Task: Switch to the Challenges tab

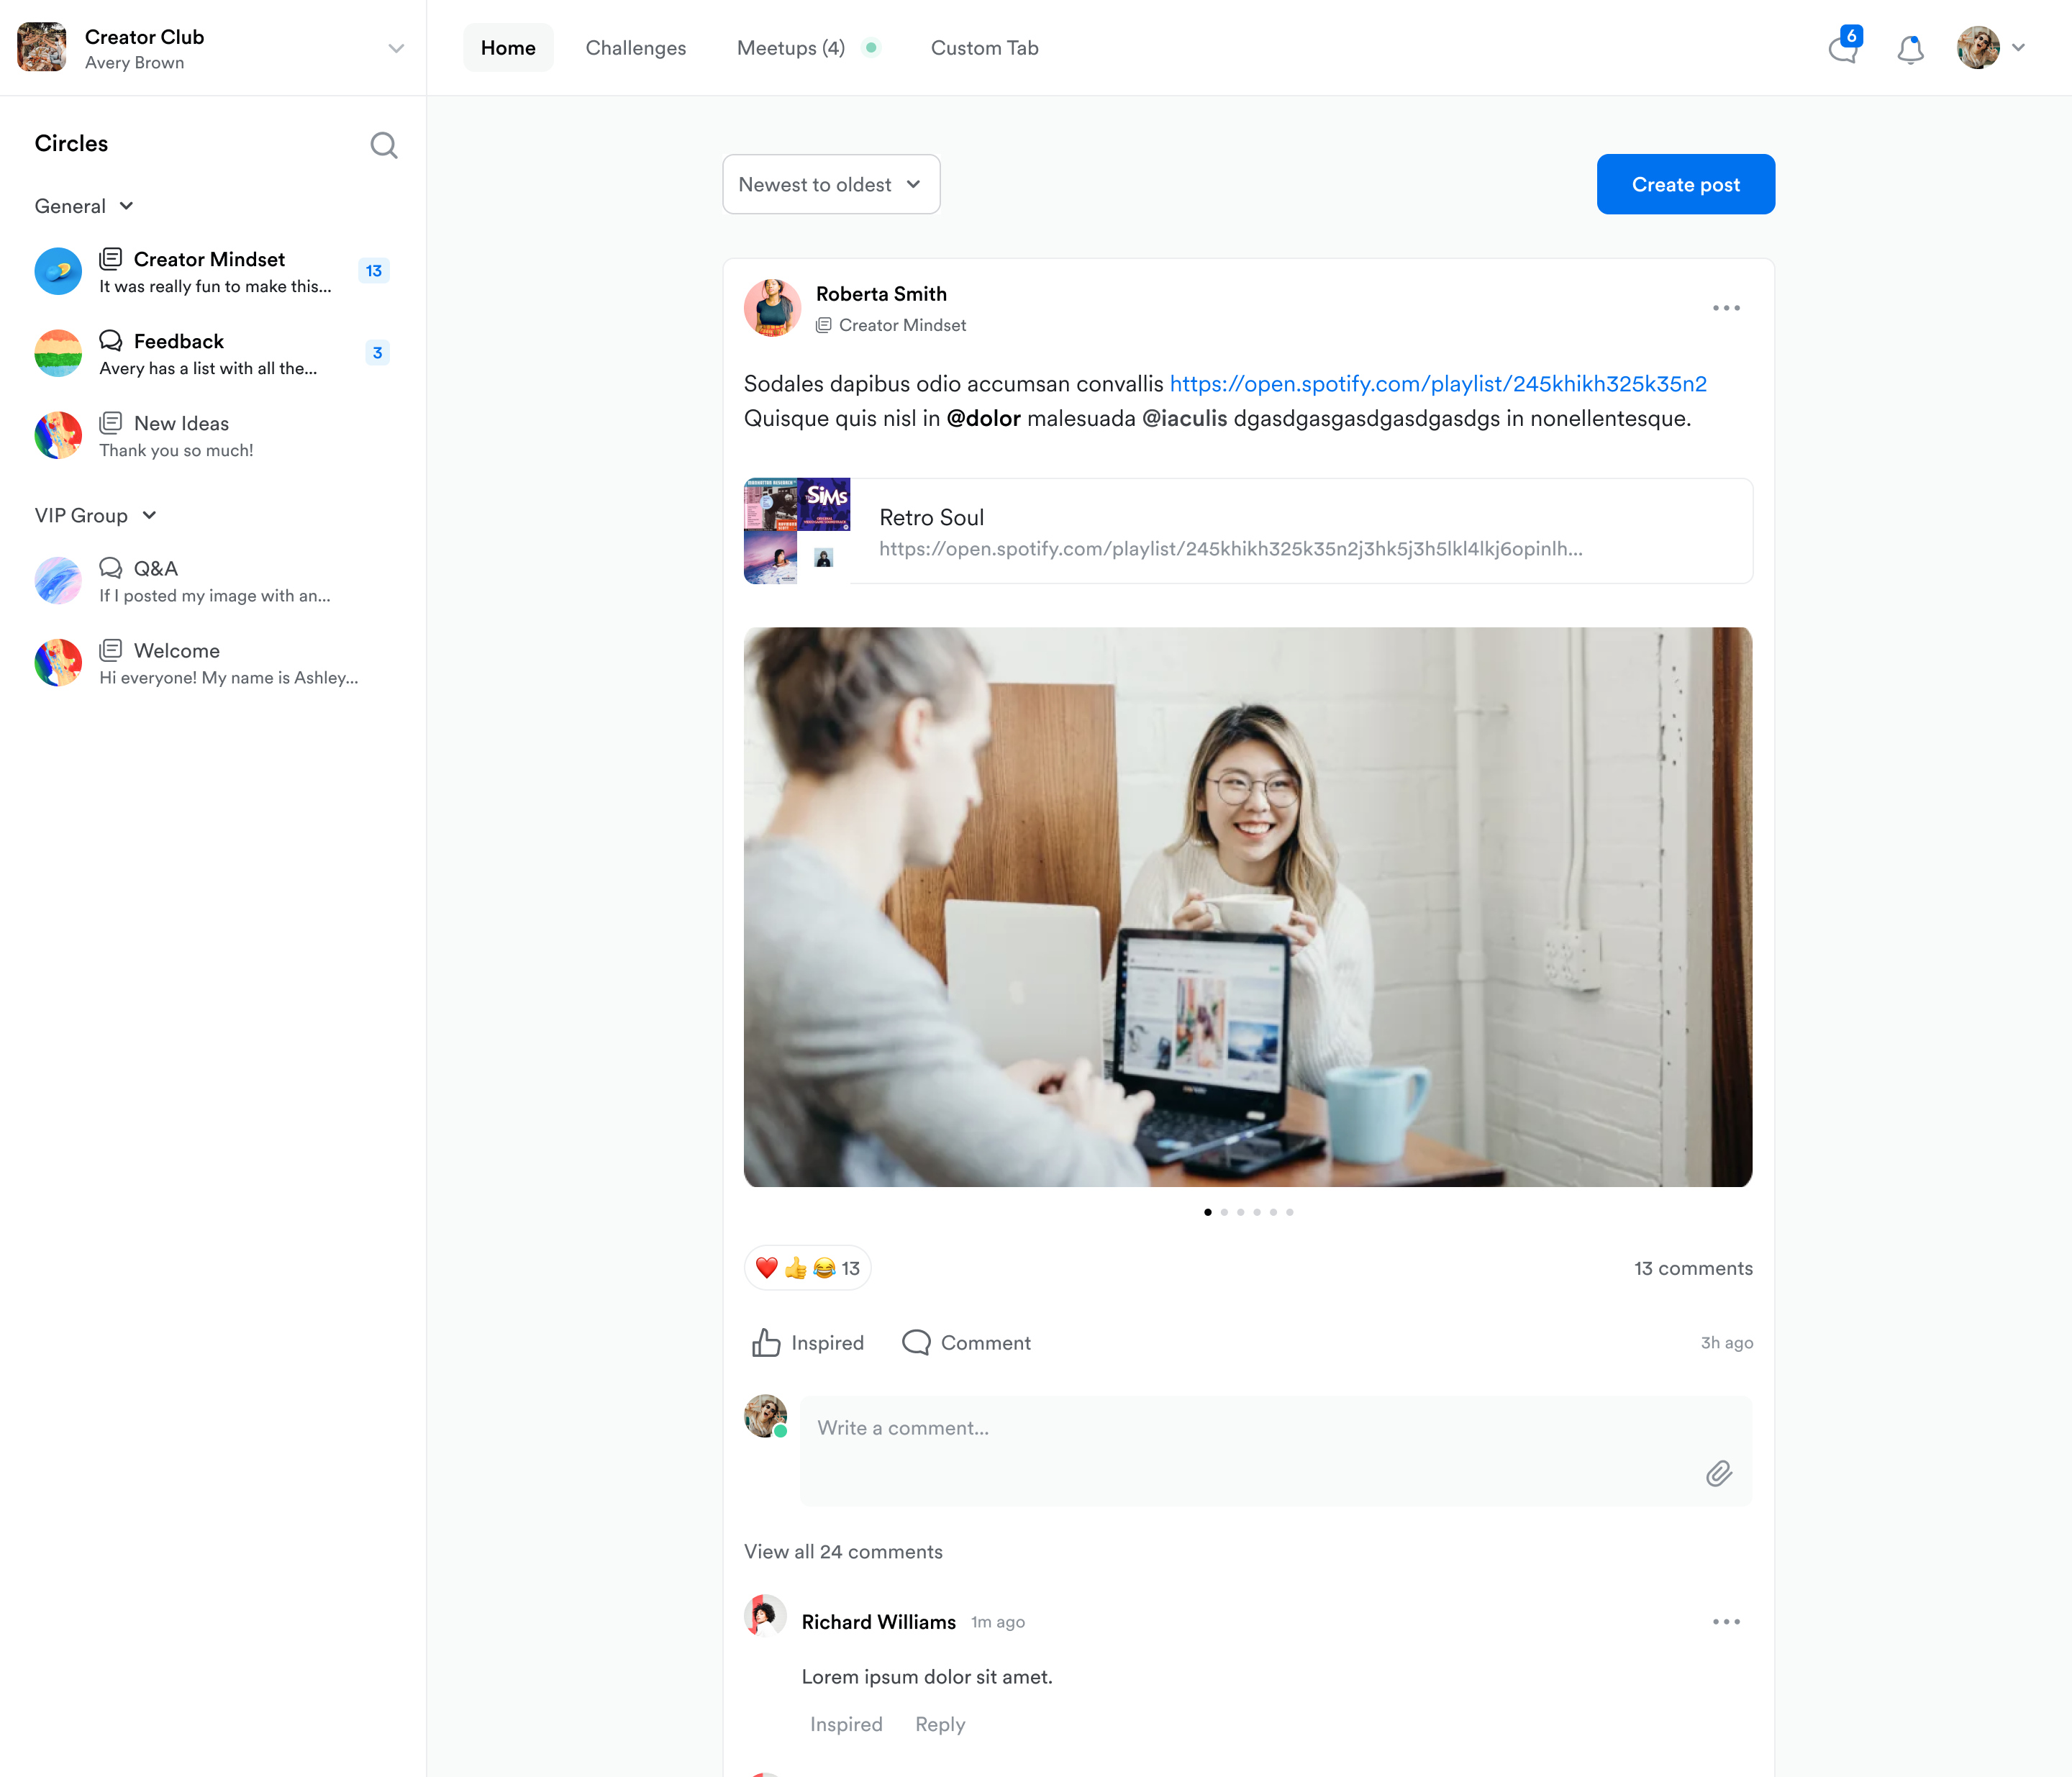Action: (636, 48)
